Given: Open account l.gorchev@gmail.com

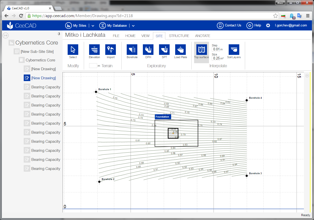Looking at the screenshot, I should click(291, 25).
